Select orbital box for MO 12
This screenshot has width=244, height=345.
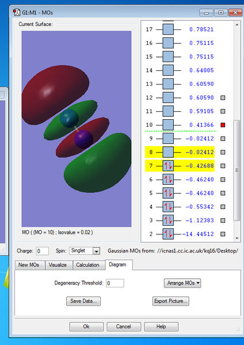tap(168, 97)
